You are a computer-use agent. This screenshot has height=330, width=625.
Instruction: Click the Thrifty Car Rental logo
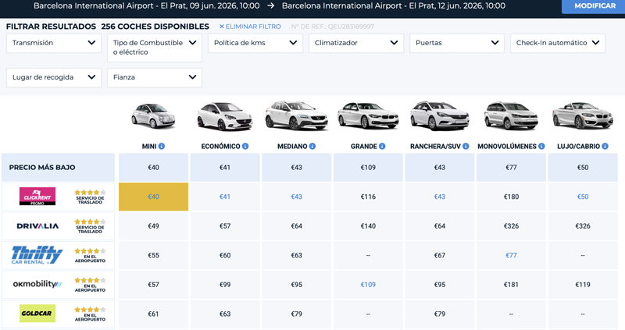coord(37,255)
